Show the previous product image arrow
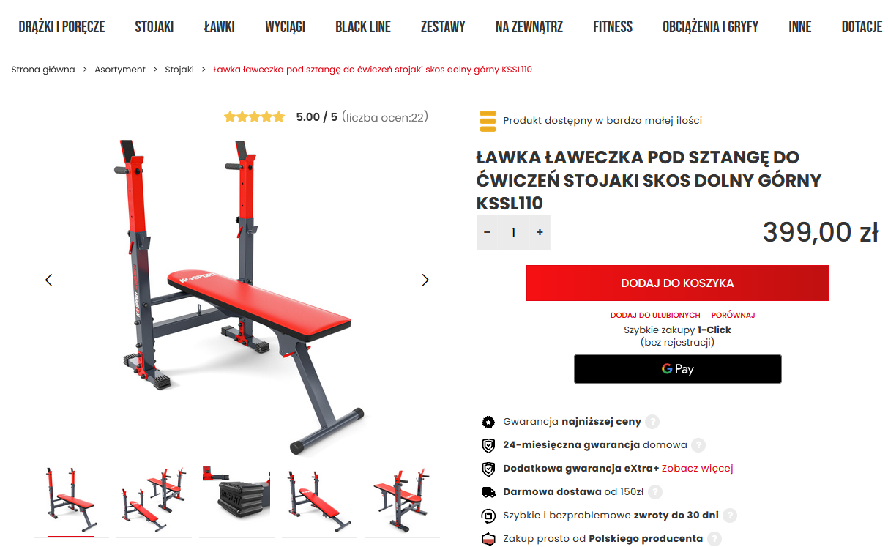 [x=49, y=280]
